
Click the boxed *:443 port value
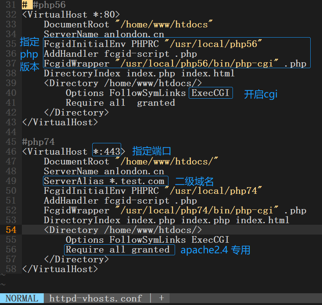(x=107, y=152)
